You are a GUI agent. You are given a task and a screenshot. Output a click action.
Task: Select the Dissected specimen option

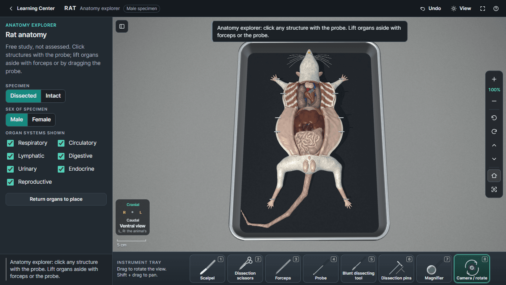pyautogui.click(x=23, y=96)
